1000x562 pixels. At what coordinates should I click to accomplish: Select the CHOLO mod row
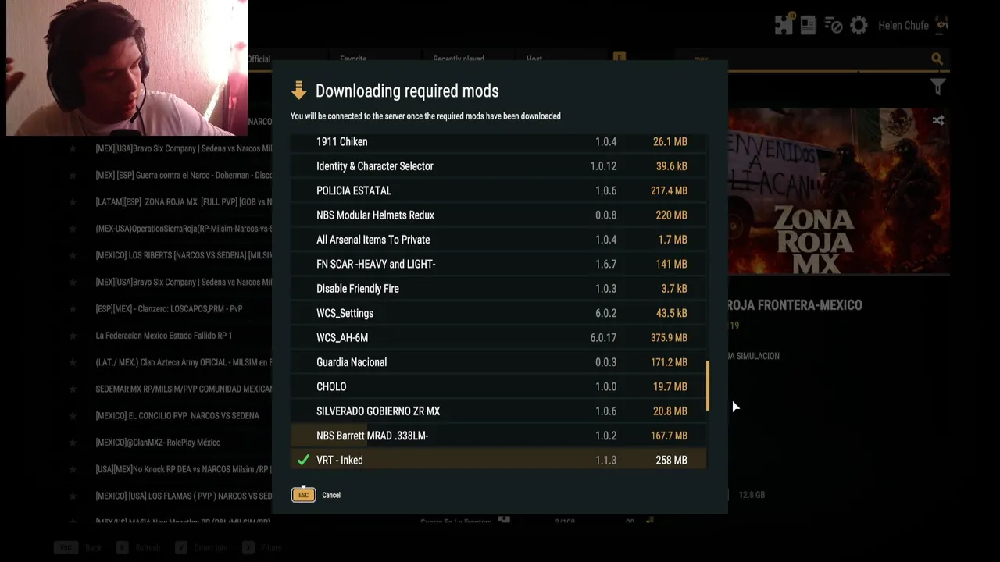(498, 386)
